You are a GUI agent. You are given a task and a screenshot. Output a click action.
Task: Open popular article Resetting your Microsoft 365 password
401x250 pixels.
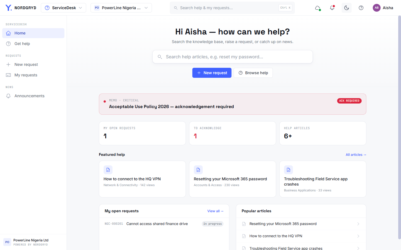coord(301,224)
